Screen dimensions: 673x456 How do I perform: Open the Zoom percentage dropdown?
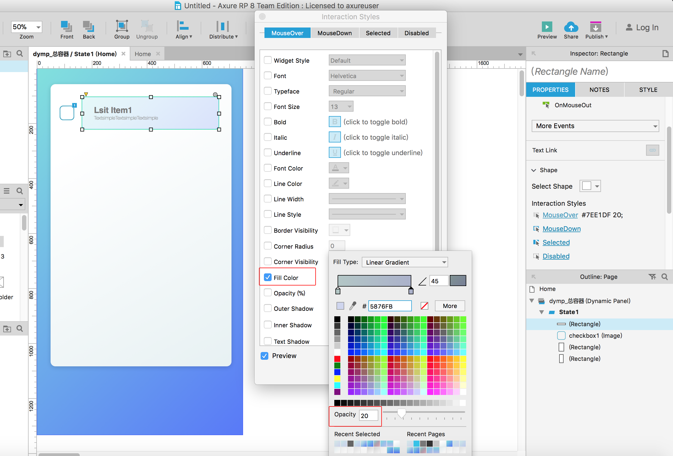coord(38,27)
